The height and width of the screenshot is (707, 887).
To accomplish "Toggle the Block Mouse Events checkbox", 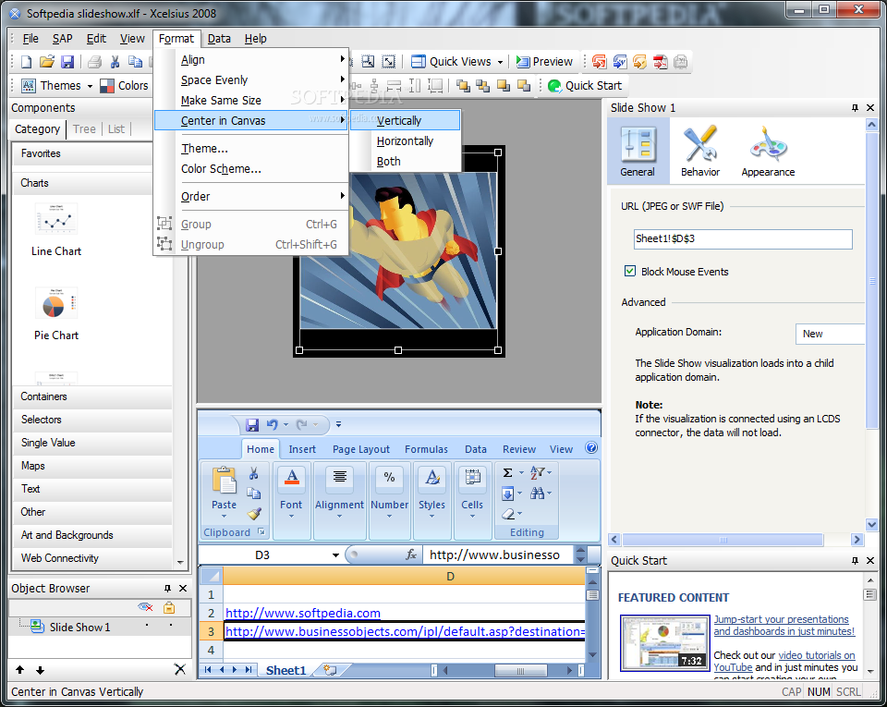I will 629,271.
